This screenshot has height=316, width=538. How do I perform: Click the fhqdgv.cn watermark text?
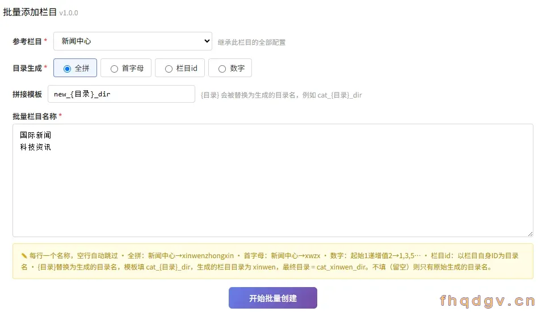pos(487,301)
